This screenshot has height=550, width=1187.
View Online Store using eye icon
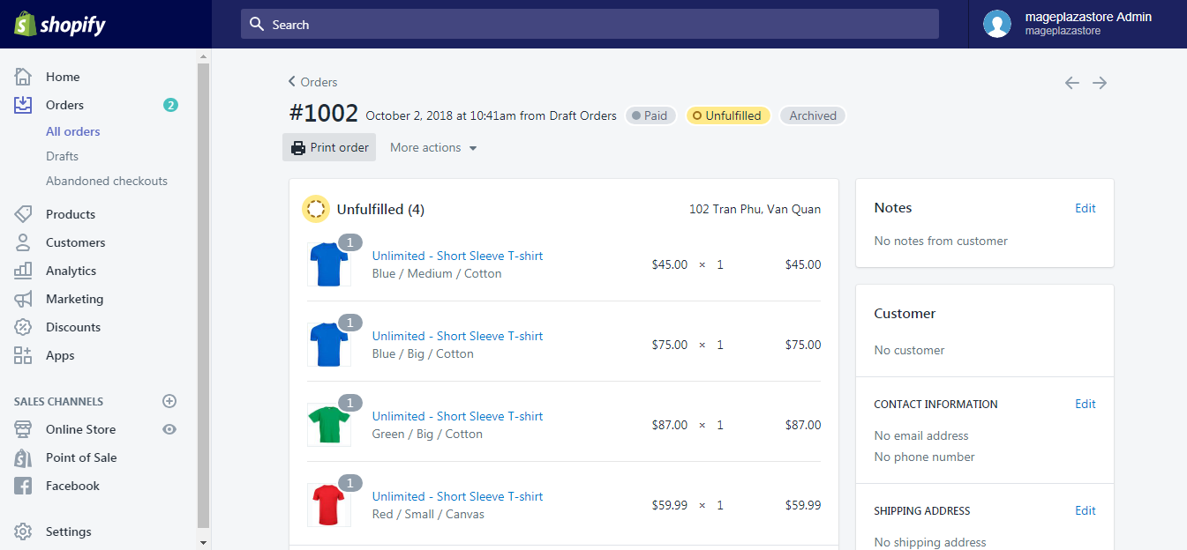click(x=170, y=429)
